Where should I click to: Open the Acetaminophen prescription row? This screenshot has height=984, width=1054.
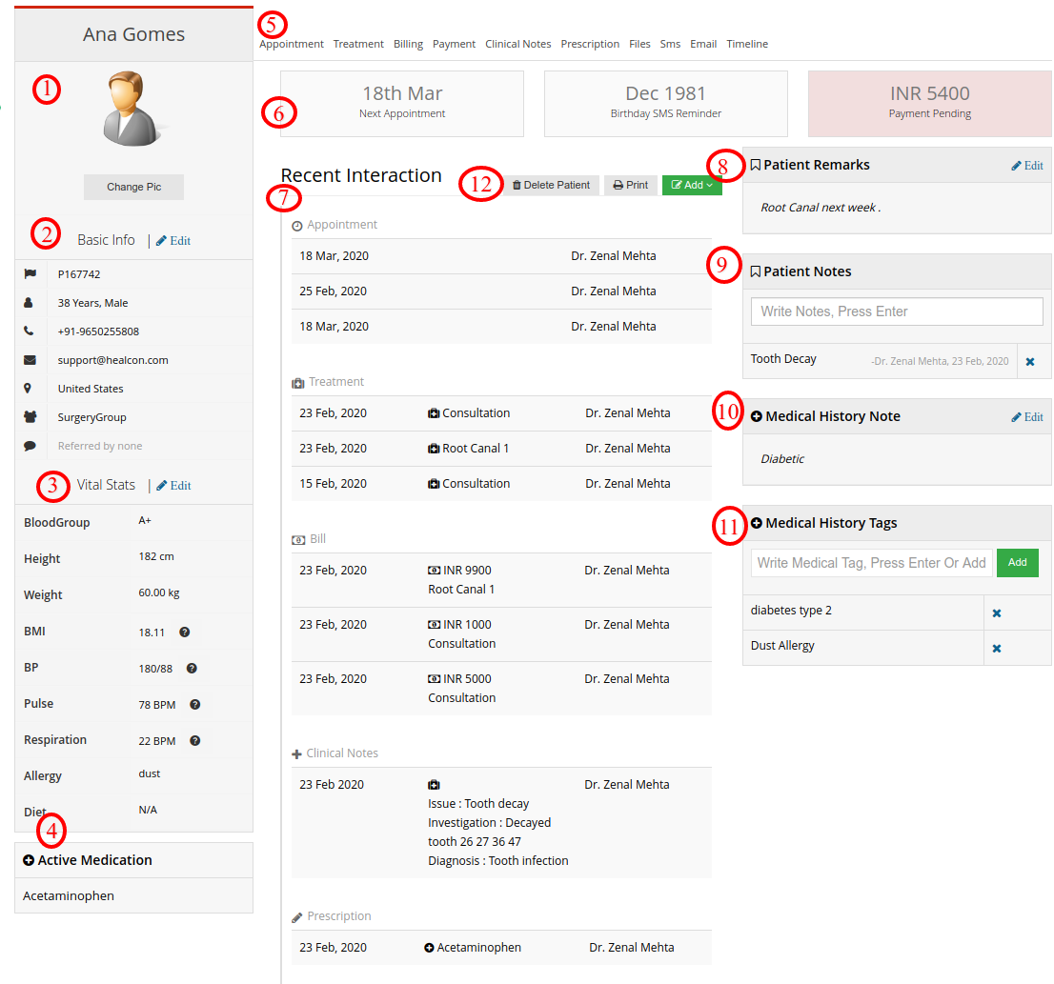[x=501, y=948]
